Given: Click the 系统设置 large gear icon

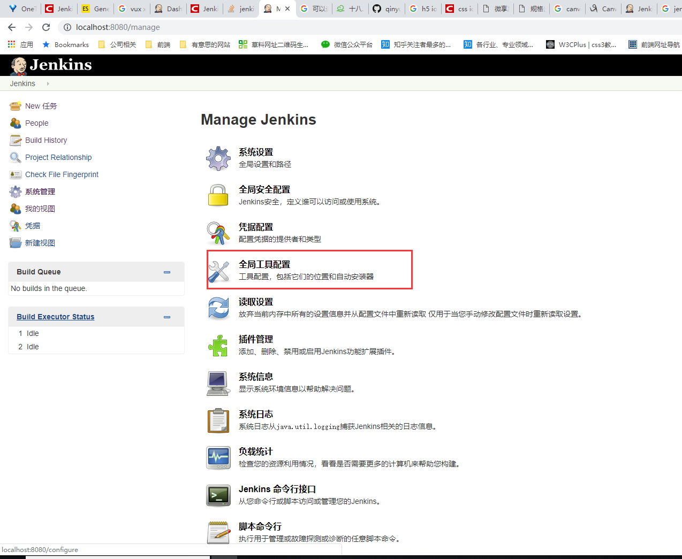Looking at the screenshot, I should [x=218, y=158].
